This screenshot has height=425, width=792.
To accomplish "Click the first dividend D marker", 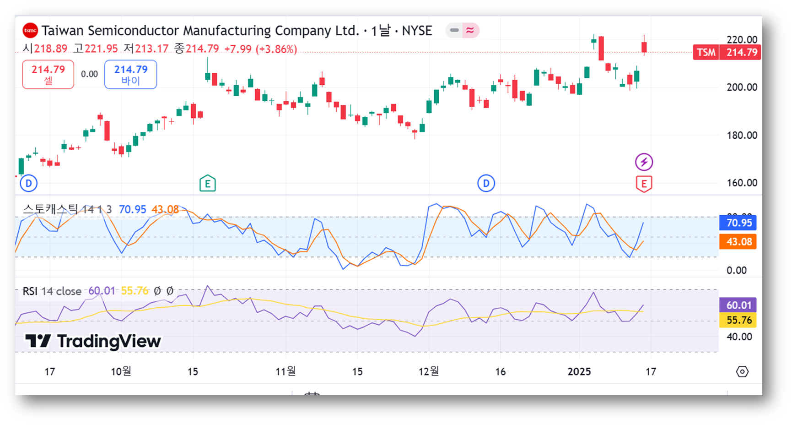I will click(x=29, y=184).
